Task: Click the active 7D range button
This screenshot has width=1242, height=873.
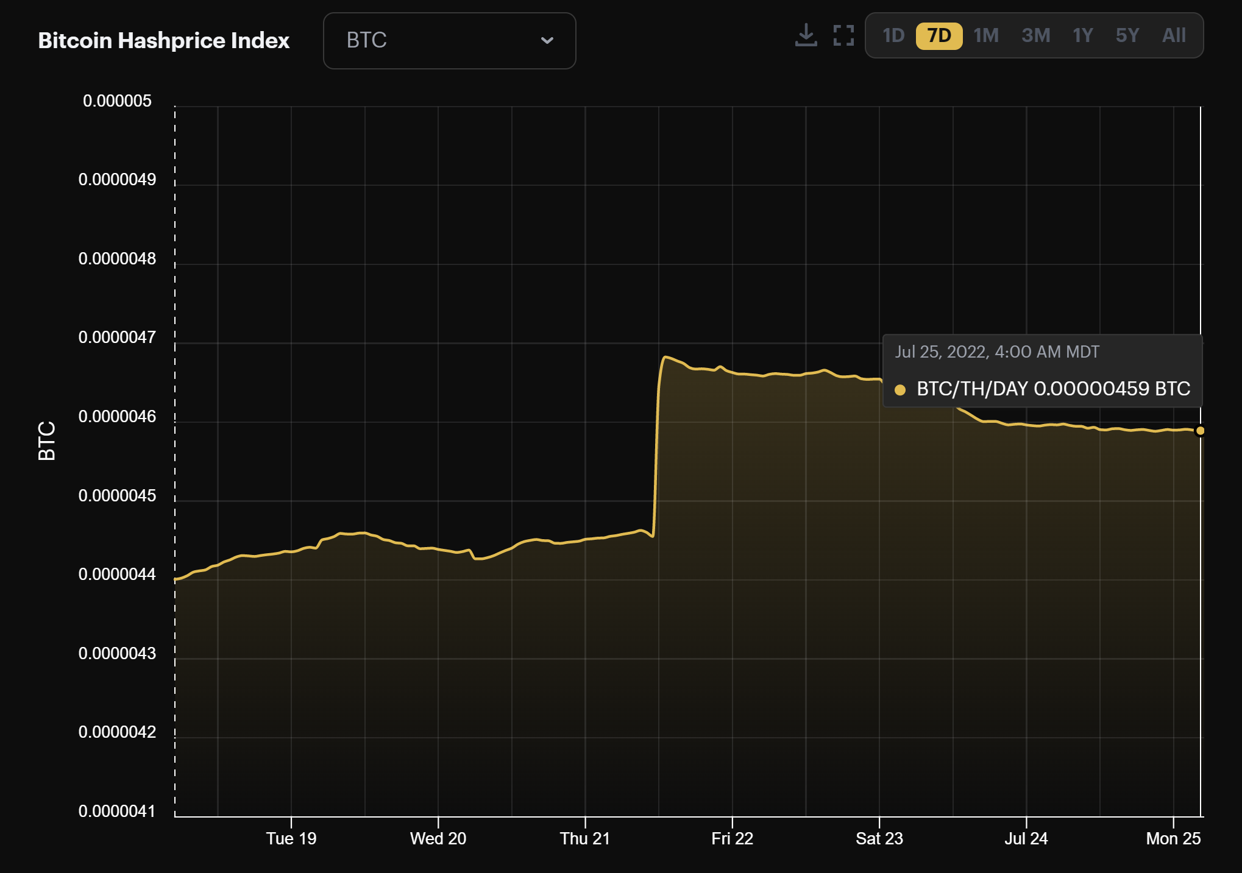Action: coord(939,36)
